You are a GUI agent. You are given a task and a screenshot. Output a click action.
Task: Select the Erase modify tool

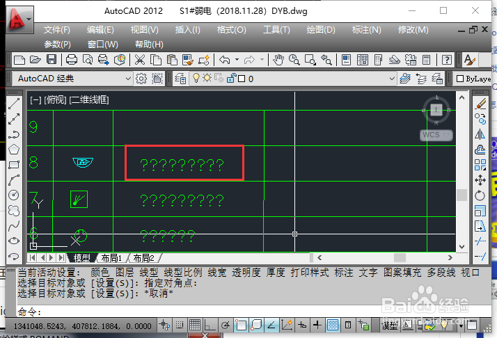click(x=480, y=104)
